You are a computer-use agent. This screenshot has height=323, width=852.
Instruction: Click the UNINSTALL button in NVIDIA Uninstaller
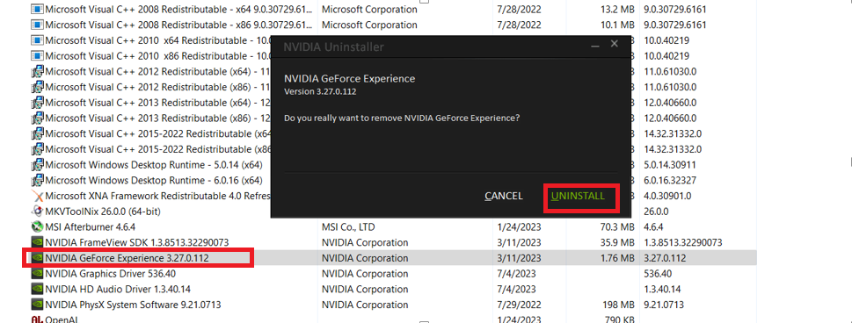[x=578, y=196]
